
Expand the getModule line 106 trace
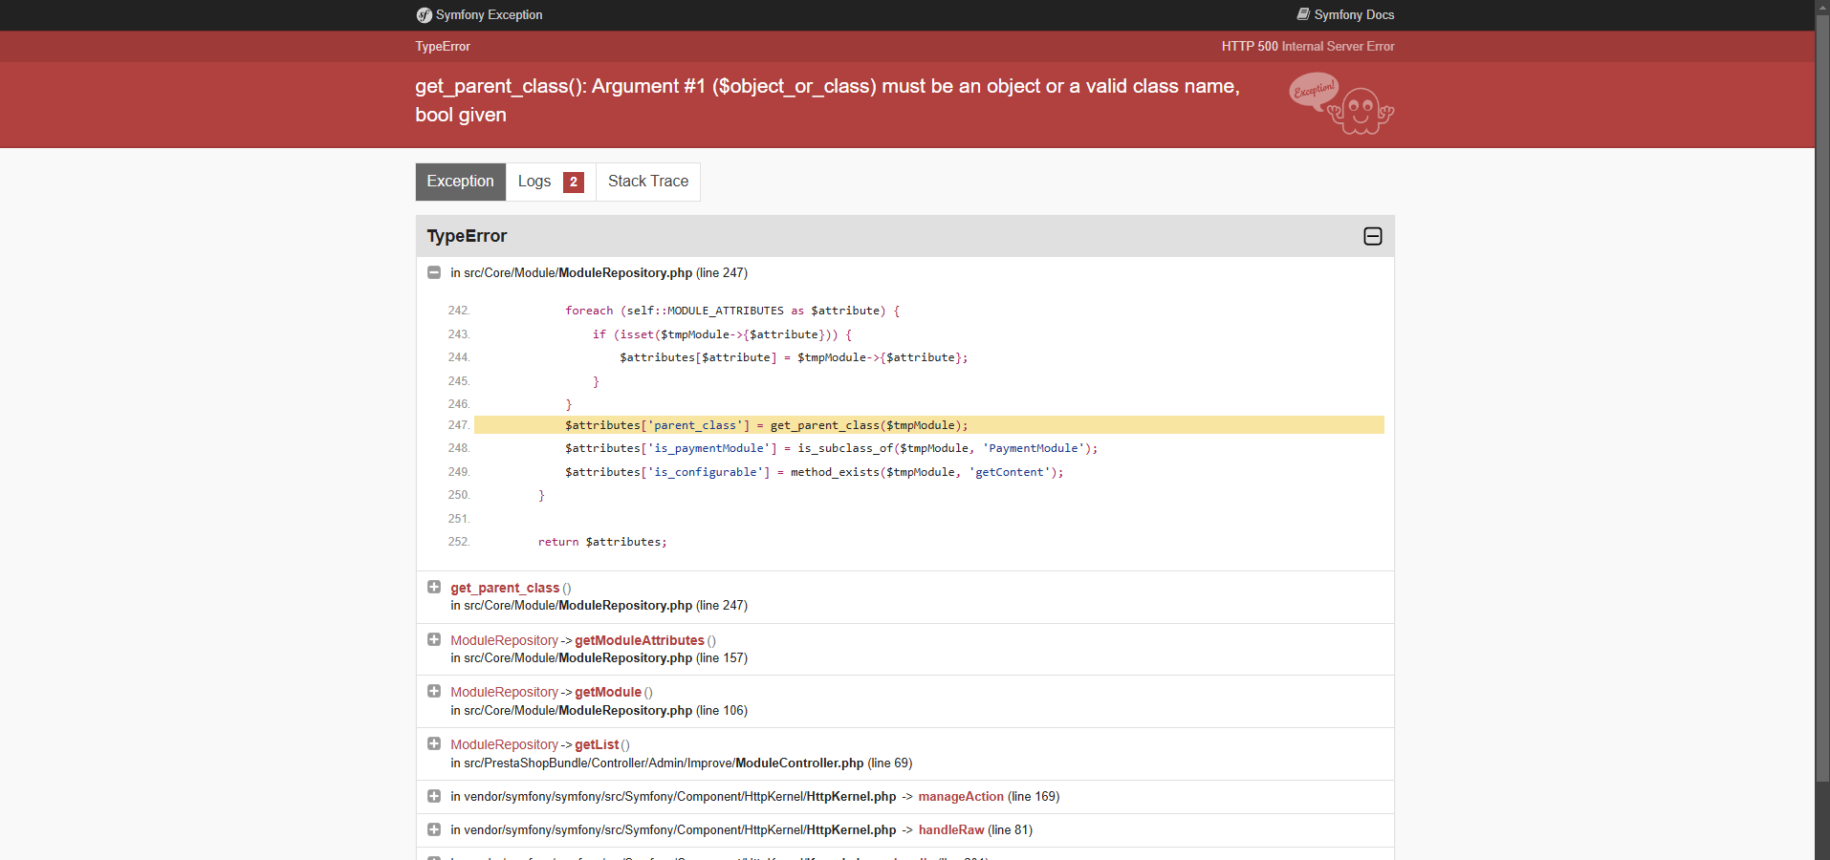coord(433,691)
